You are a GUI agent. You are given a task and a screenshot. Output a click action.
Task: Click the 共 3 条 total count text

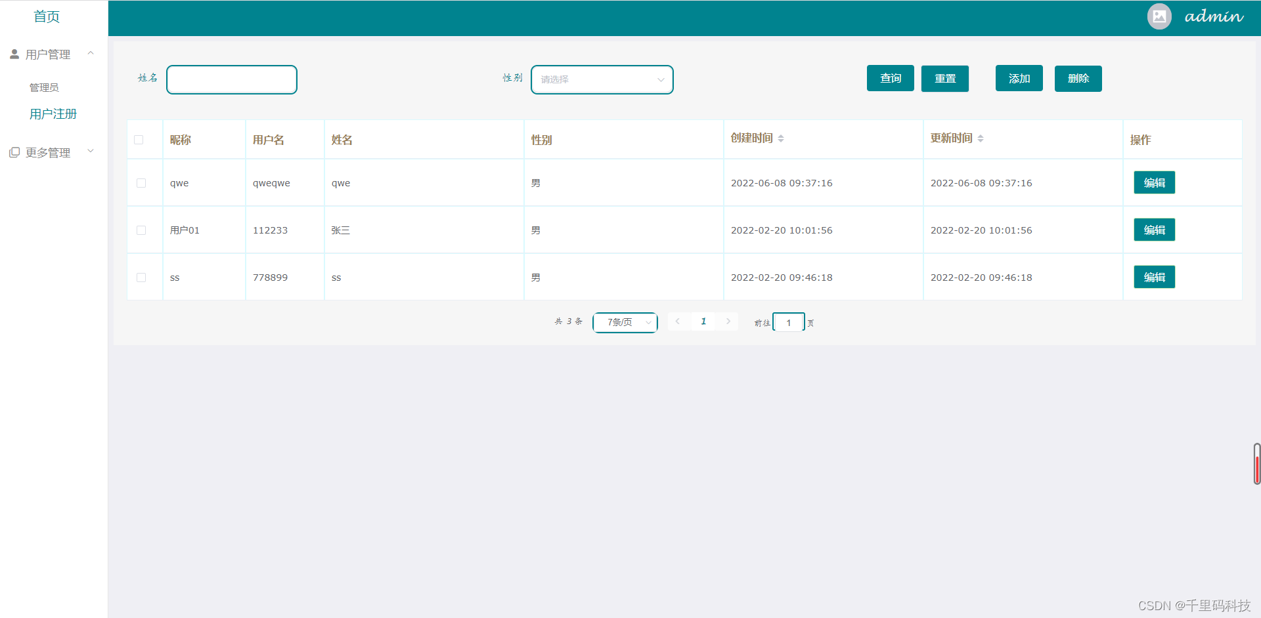click(x=568, y=321)
